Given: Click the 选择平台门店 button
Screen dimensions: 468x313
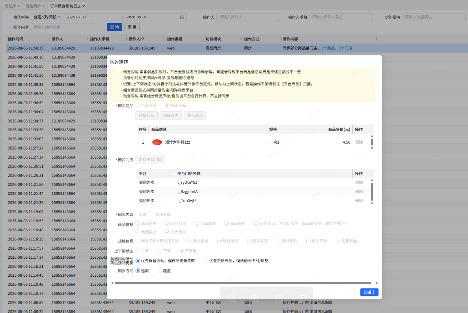Looking at the screenshot, I should pos(150,159).
